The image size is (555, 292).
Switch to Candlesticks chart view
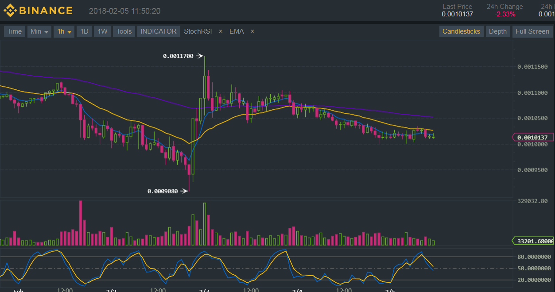[x=461, y=31]
